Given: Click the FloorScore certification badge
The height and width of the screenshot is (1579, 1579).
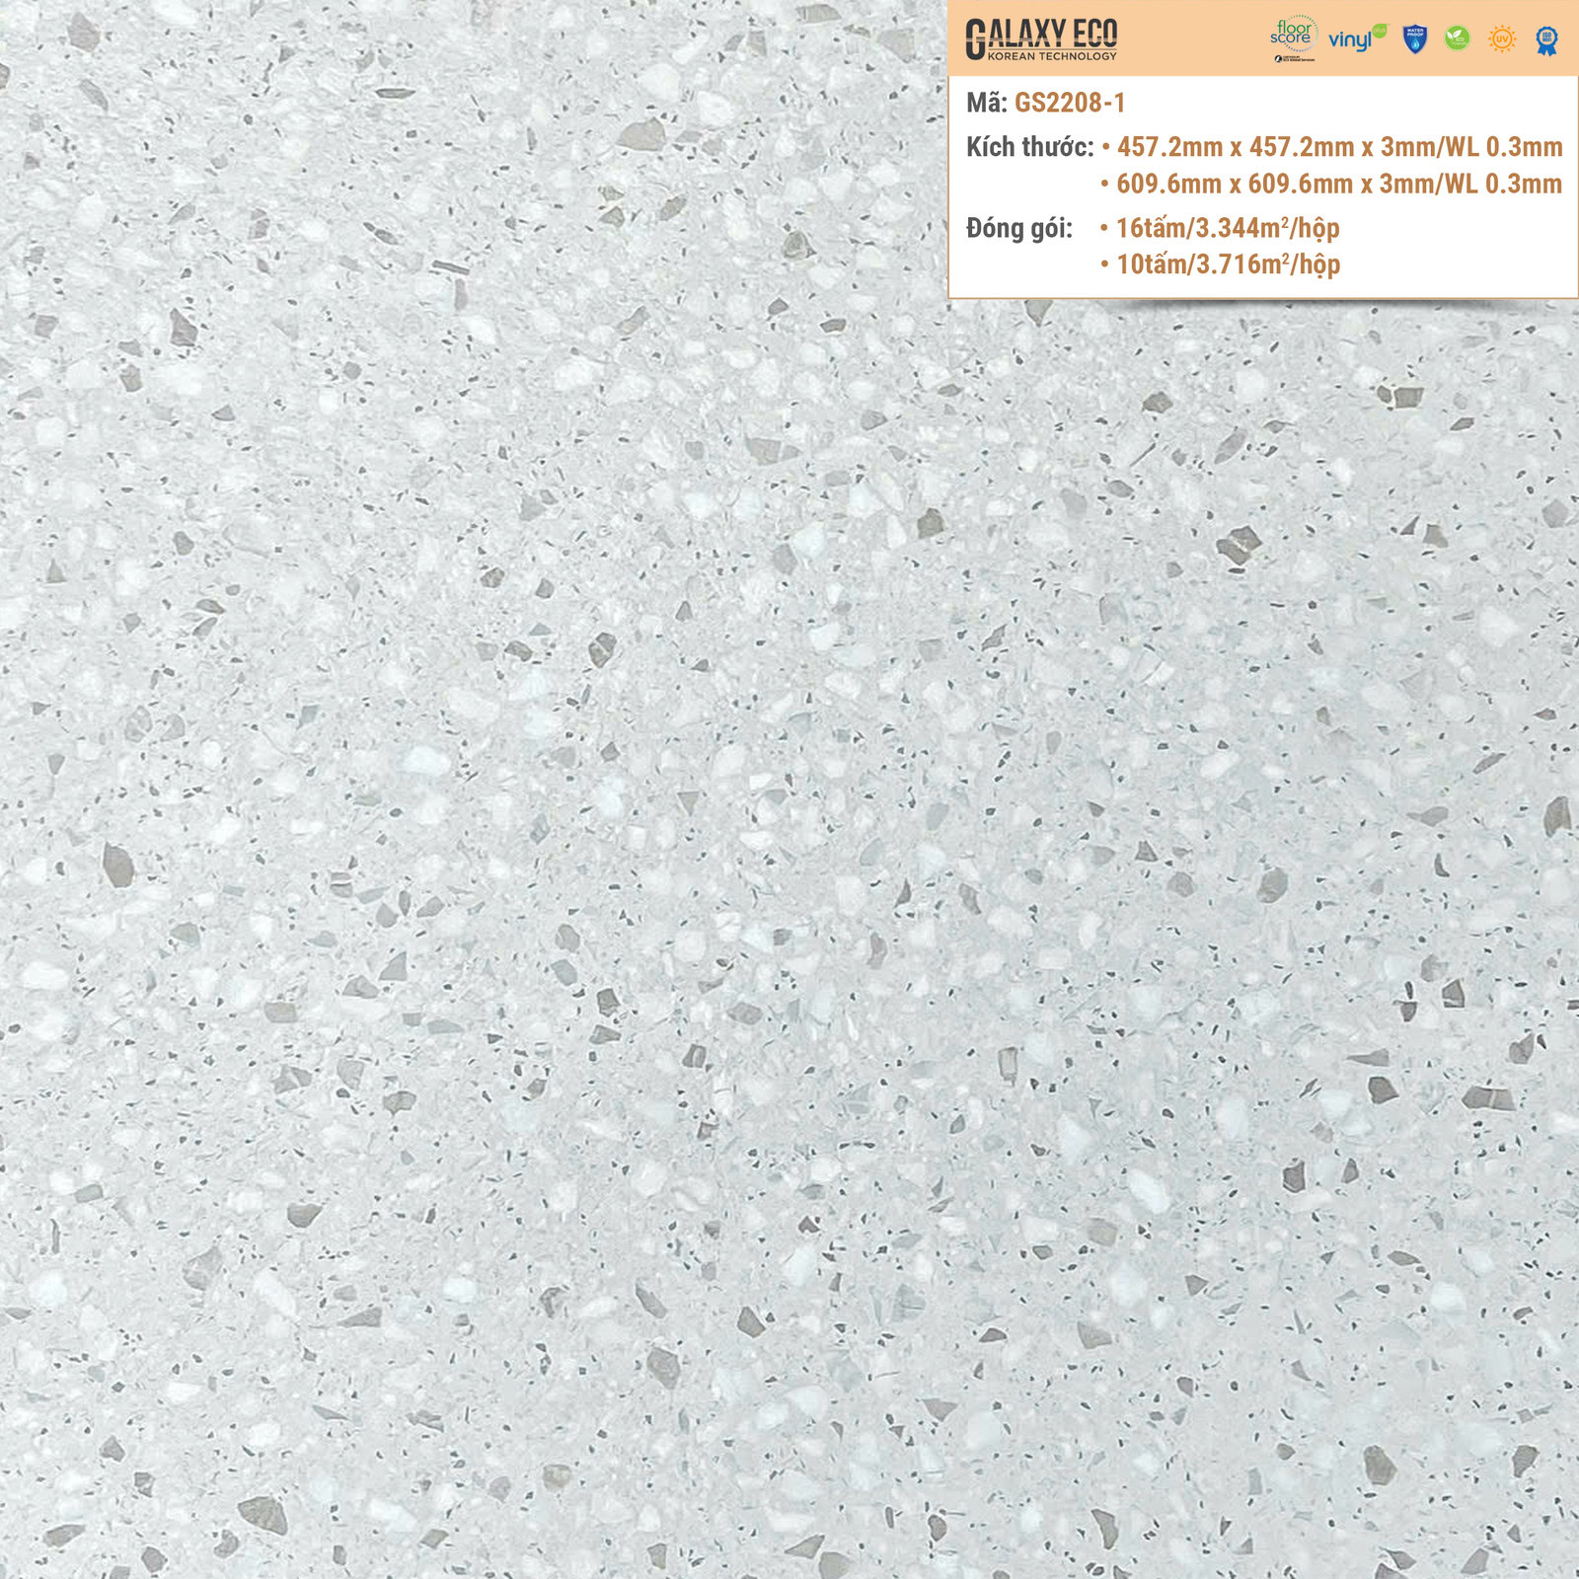Looking at the screenshot, I should click(x=1293, y=33).
